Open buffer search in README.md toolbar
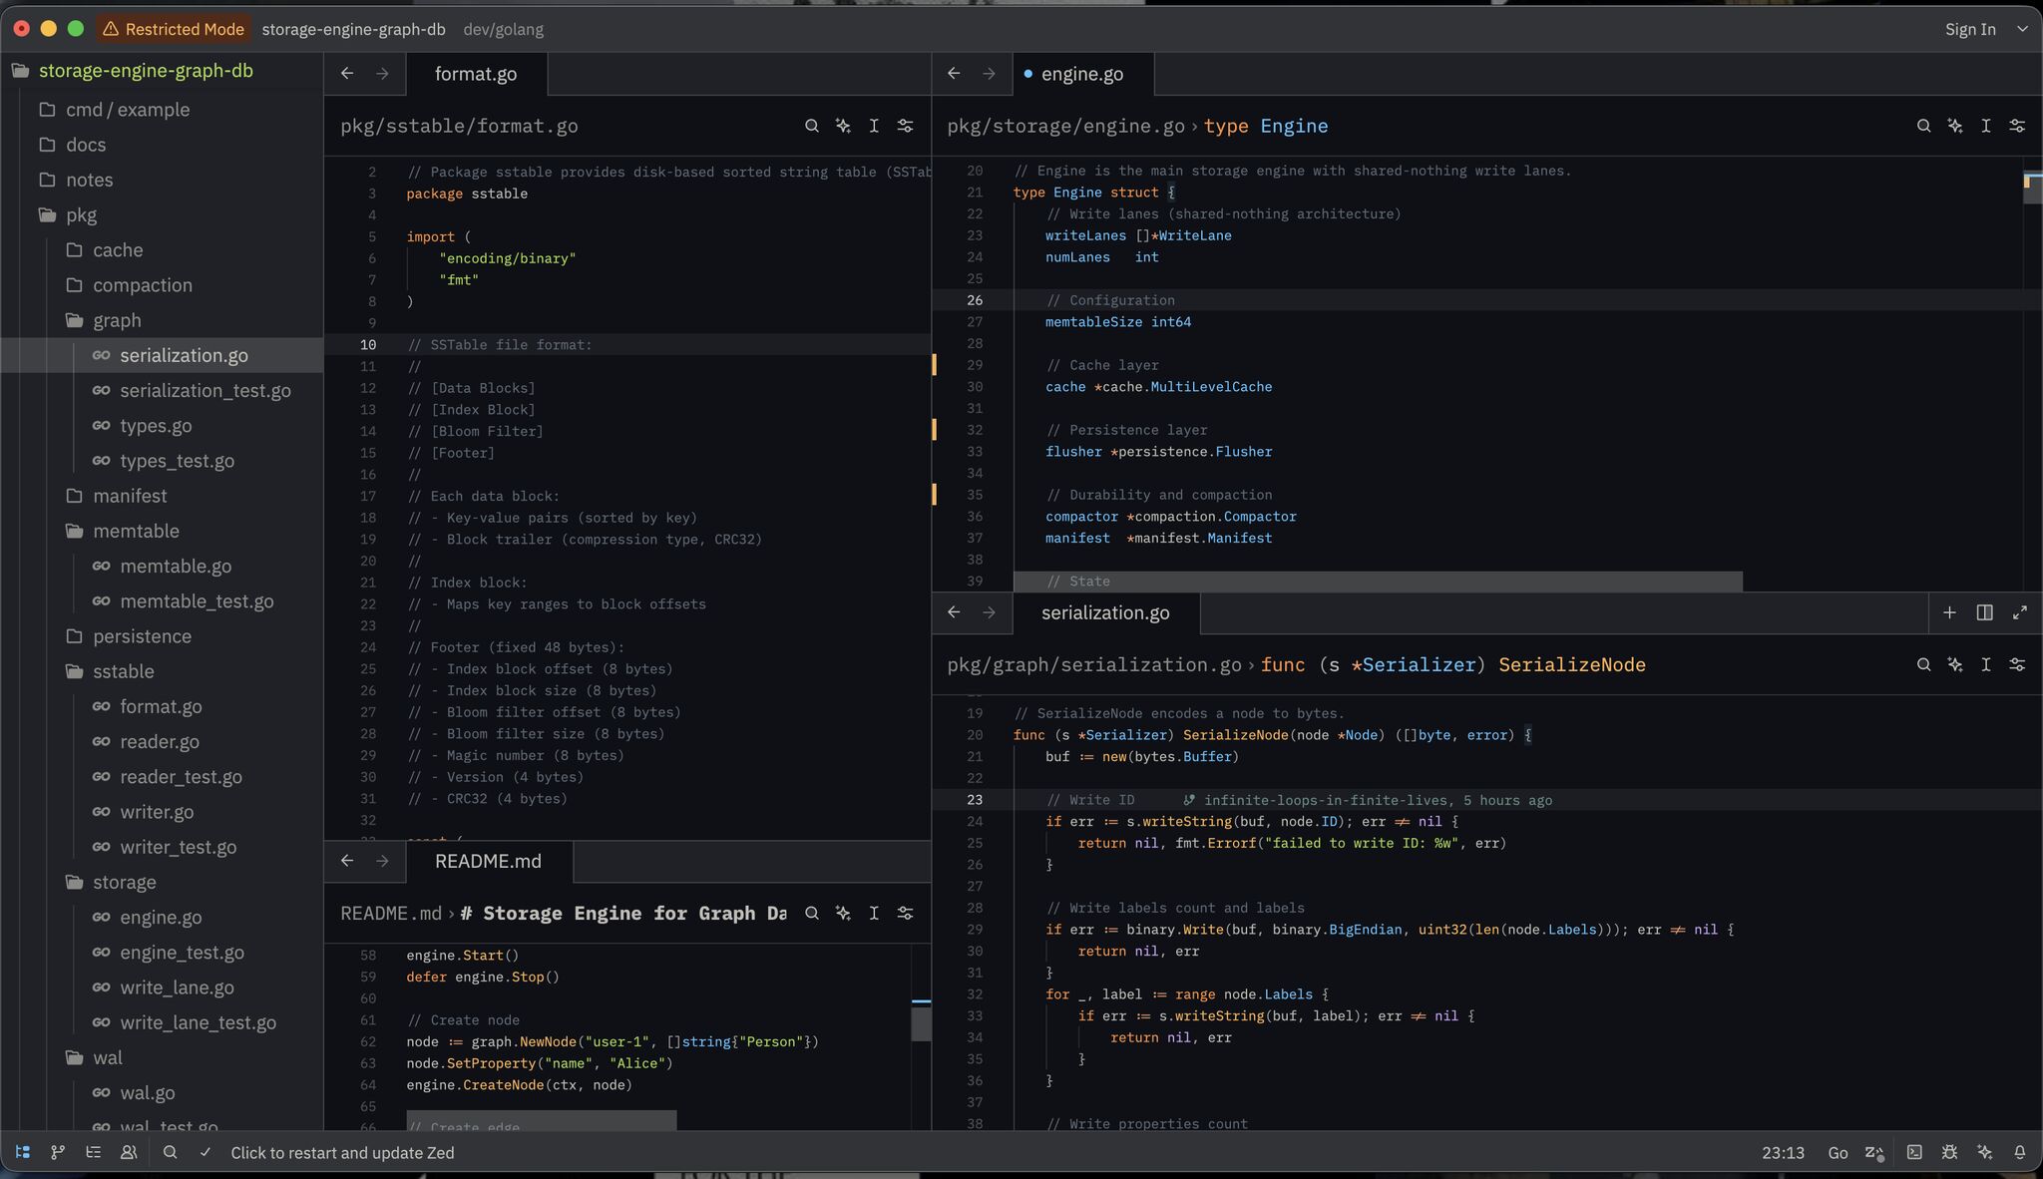This screenshot has height=1179, width=2043. [812, 913]
